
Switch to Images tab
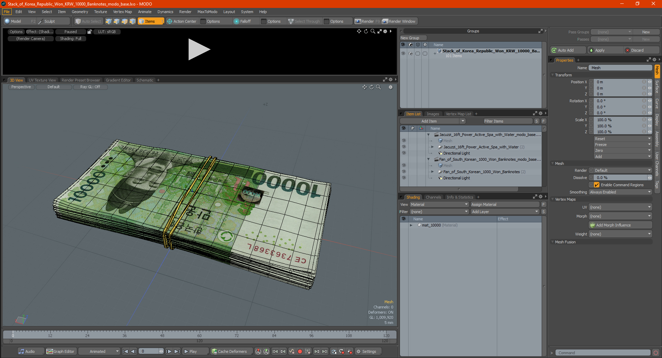coord(433,114)
